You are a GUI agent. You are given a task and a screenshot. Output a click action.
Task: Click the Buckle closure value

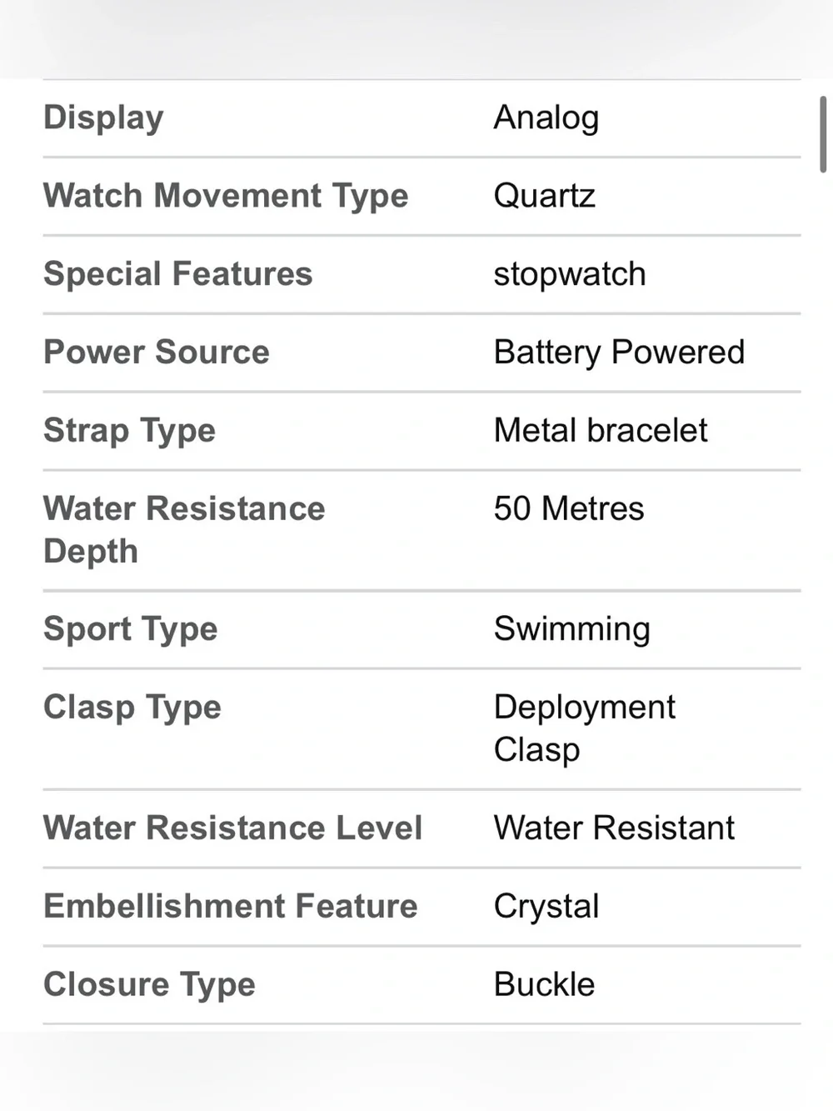(545, 985)
